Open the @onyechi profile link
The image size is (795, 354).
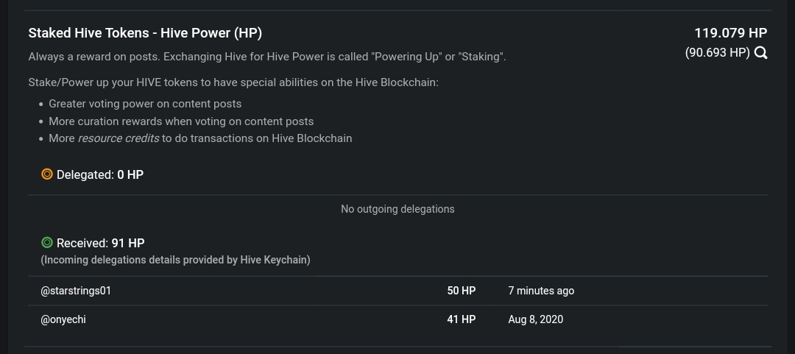point(63,320)
